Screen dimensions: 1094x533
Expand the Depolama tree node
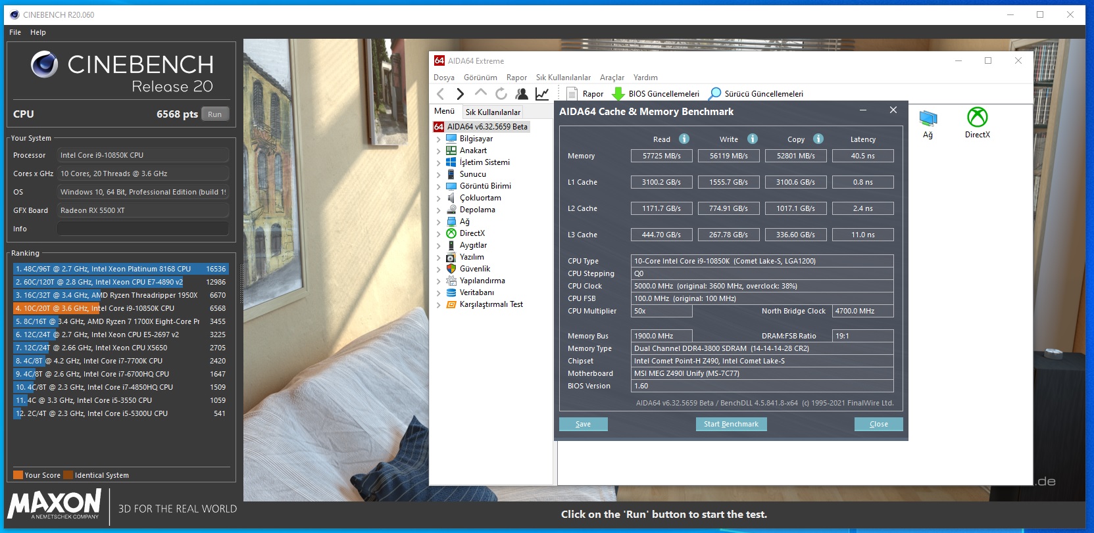pos(439,210)
